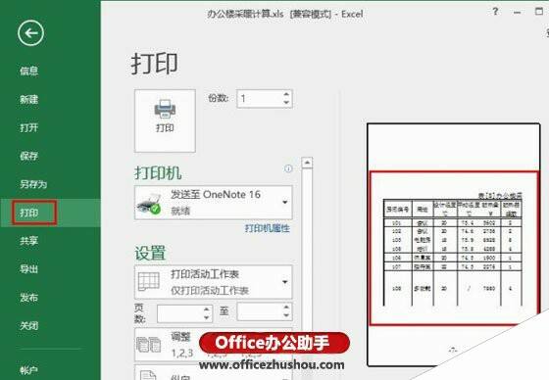Click 关闭 (Close) in the sidebar
This screenshot has width=549, height=380.
coord(28,326)
